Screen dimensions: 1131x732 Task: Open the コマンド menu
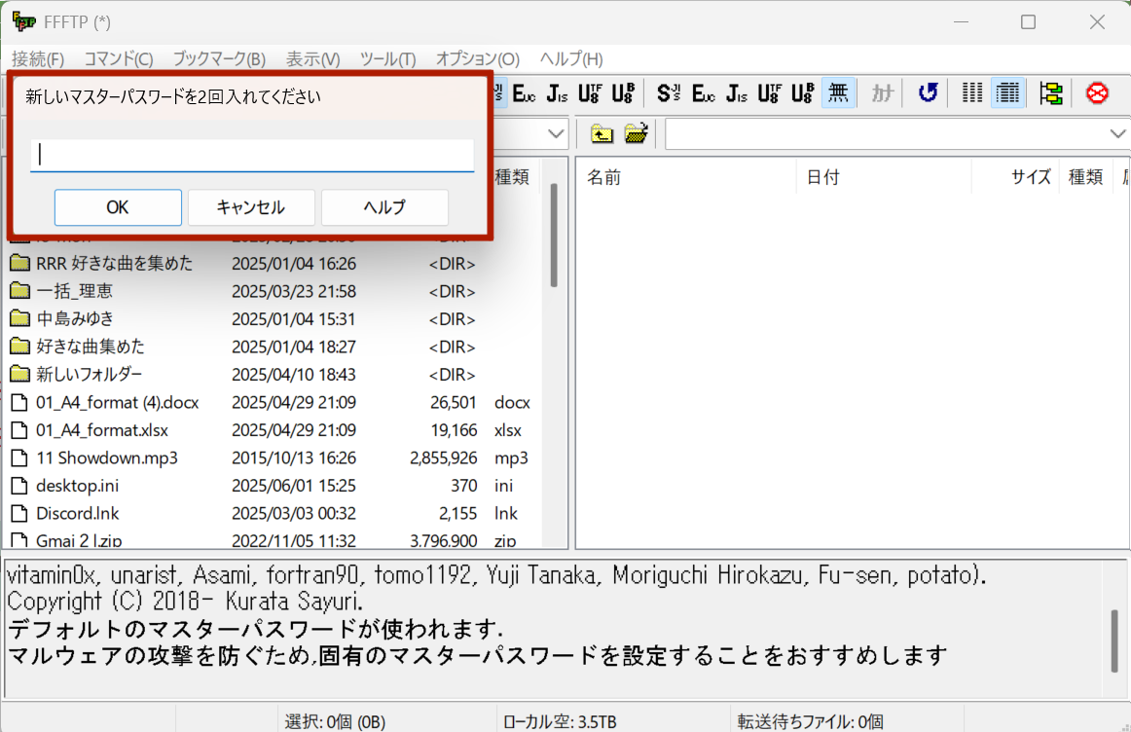click(117, 59)
